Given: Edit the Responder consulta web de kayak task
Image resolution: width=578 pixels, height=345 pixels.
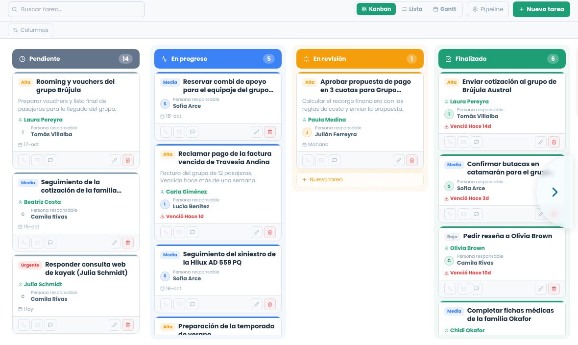Looking at the screenshot, I should (115, 325).
